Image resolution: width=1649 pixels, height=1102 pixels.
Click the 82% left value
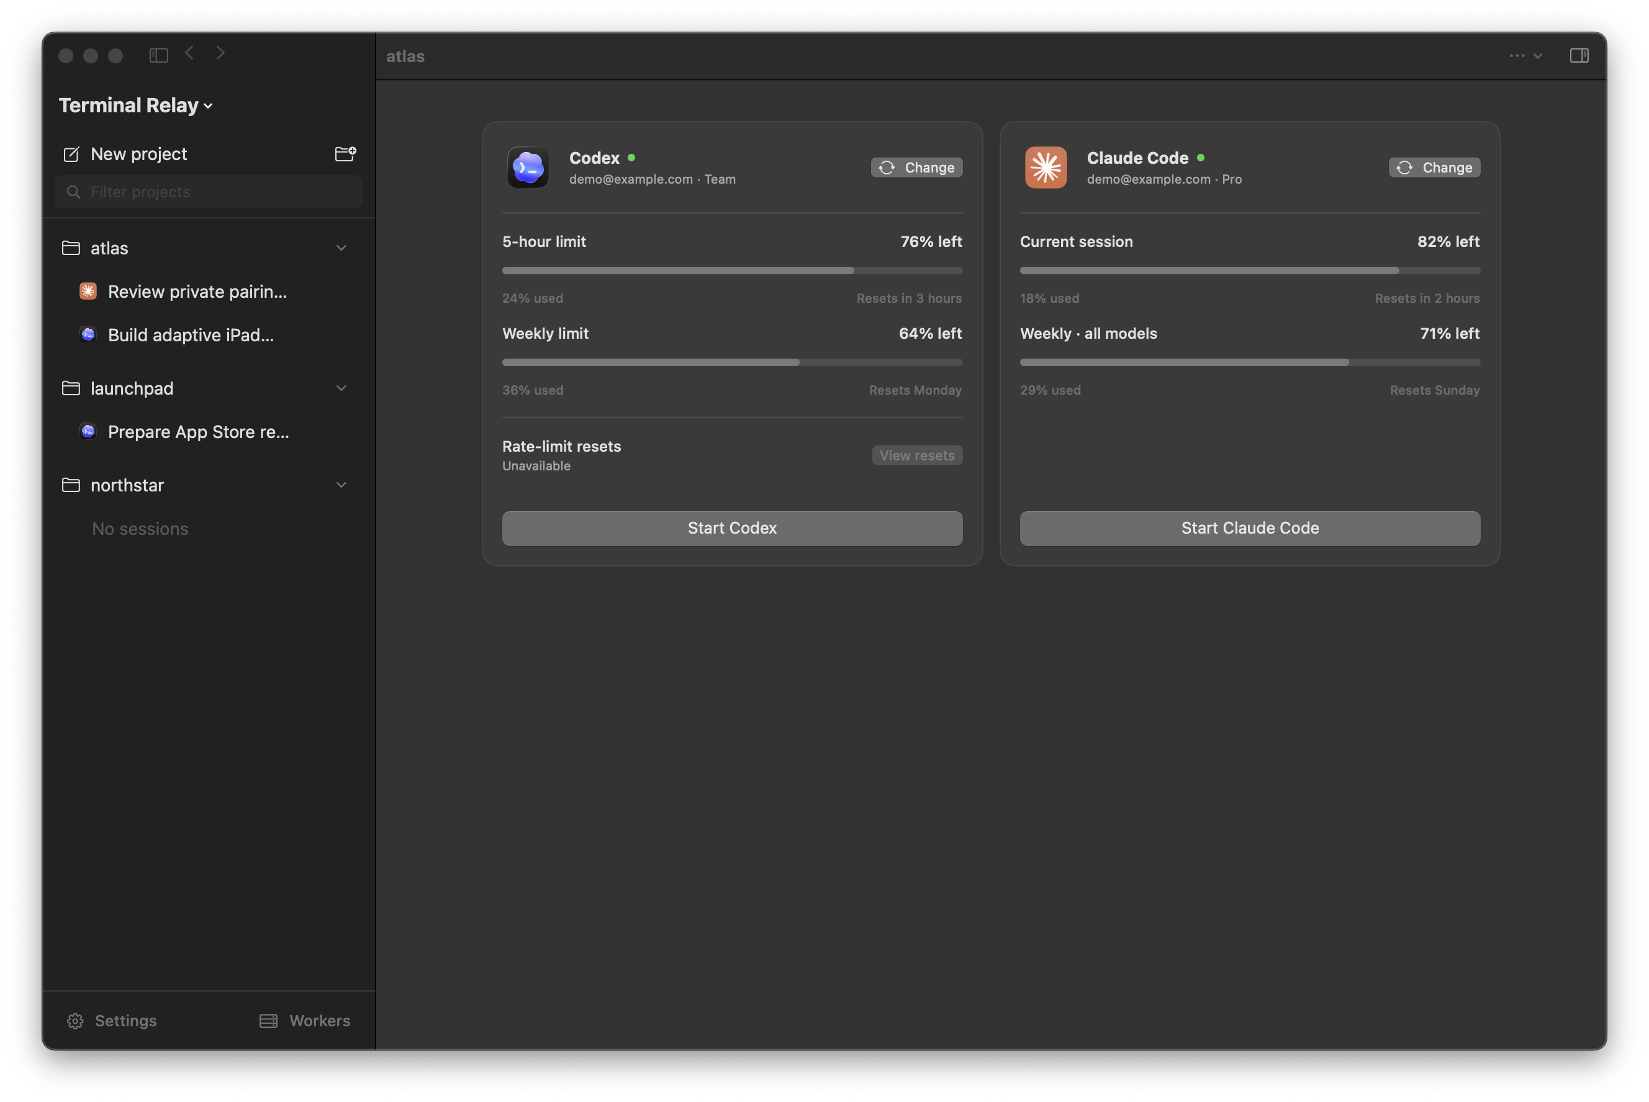(1448, 242)
